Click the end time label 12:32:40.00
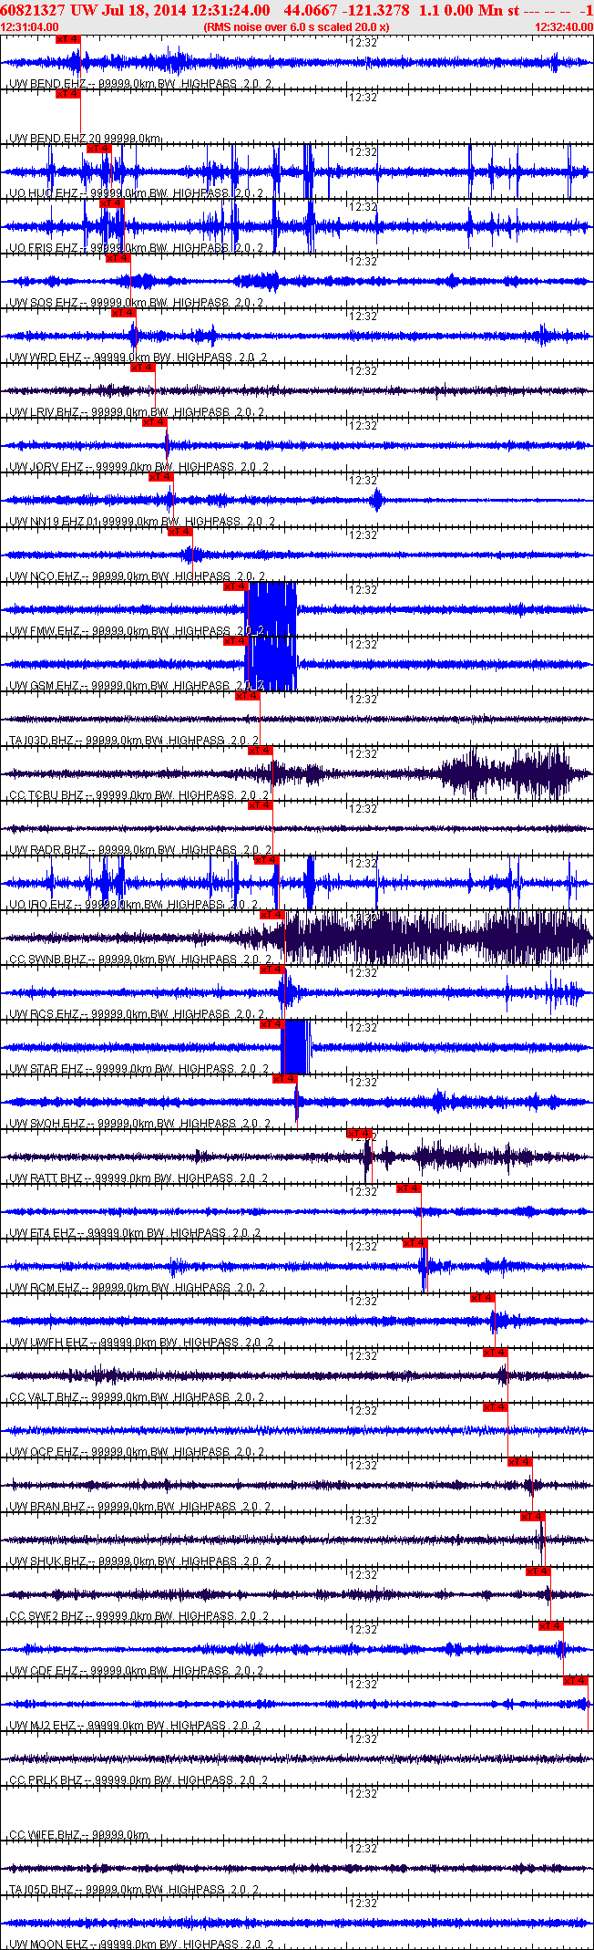The height and width of the screenshot is (1950, 594). point(563,27)
